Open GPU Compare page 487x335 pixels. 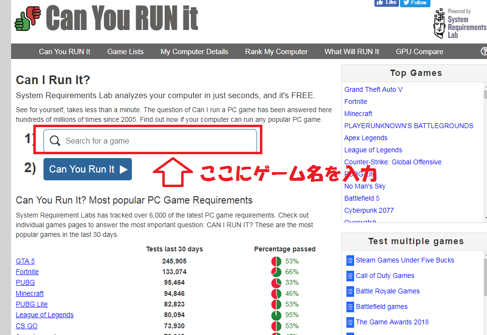click(419, 52)
